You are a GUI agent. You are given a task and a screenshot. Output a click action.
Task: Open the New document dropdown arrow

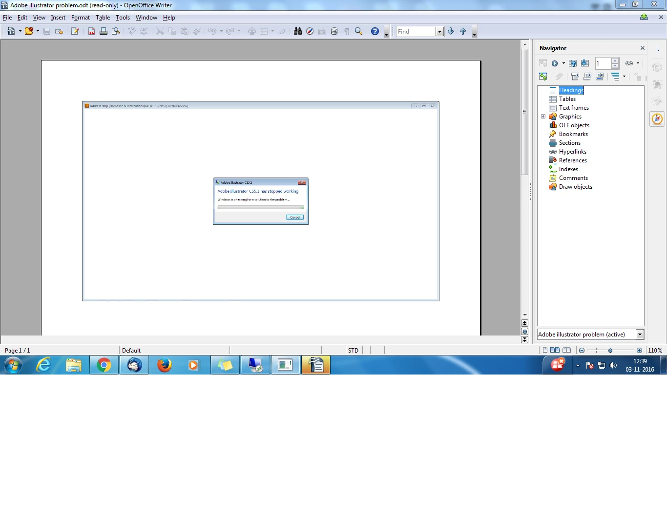(x=20, y=31)
